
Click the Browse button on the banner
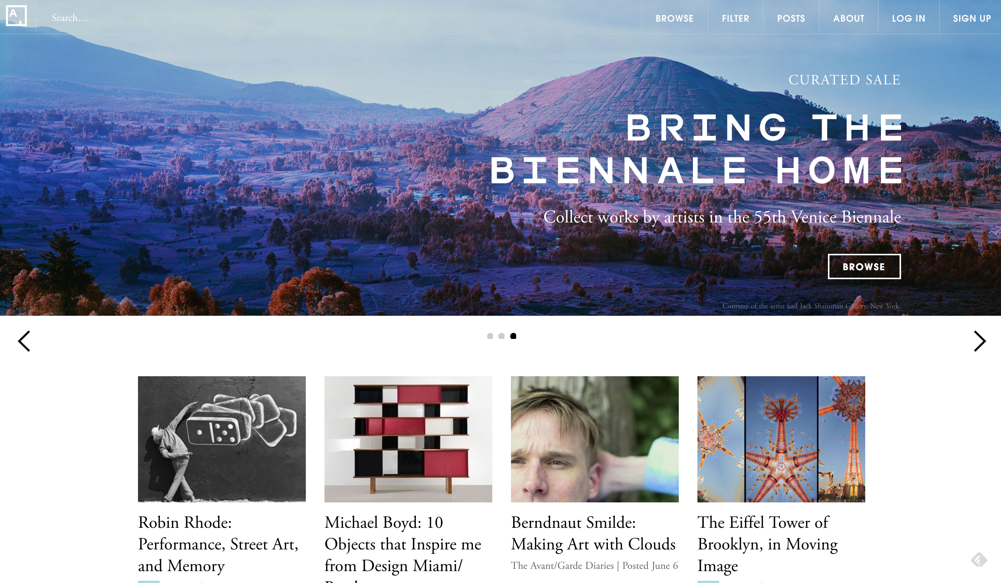[x=864, y=266]
